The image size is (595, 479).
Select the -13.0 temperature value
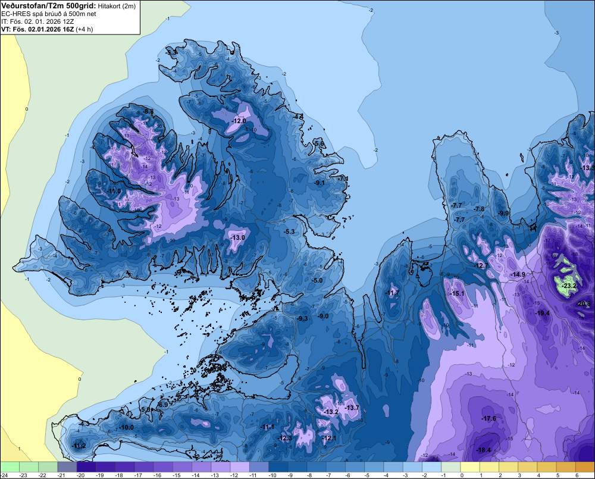238,237
